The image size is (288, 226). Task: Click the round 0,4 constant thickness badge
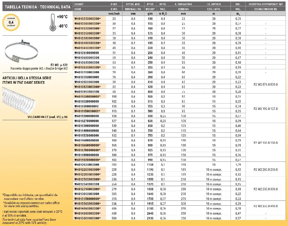(11, 23)
